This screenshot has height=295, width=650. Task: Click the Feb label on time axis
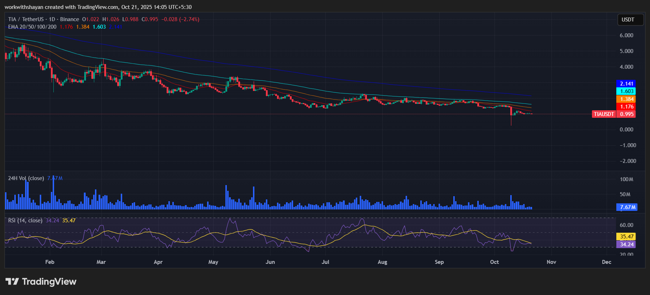tap(50, 262)
